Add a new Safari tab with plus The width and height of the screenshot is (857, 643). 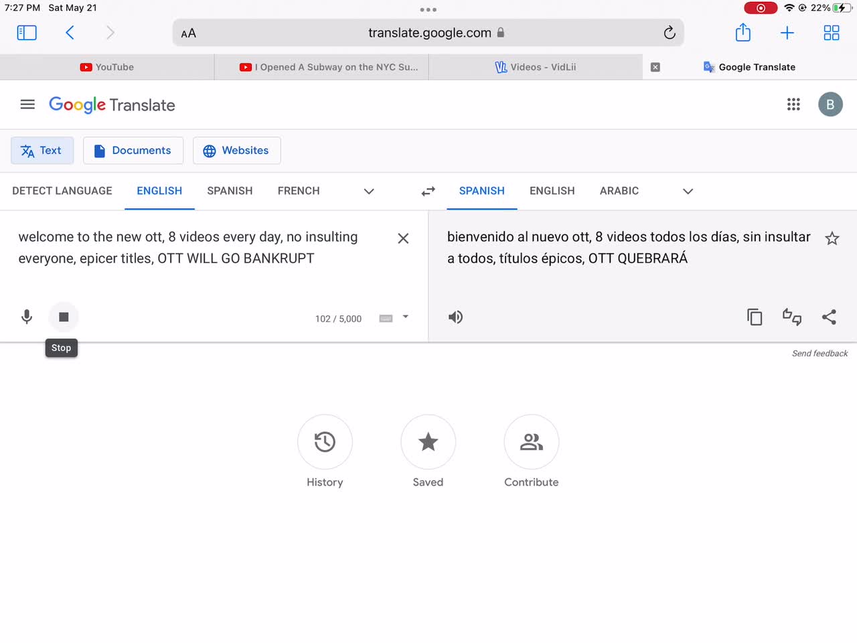coord(787,33)
